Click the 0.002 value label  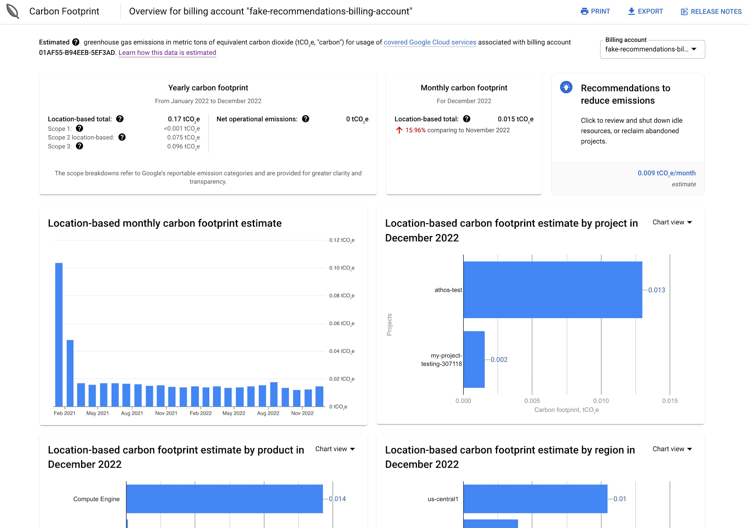coord(499,359)
